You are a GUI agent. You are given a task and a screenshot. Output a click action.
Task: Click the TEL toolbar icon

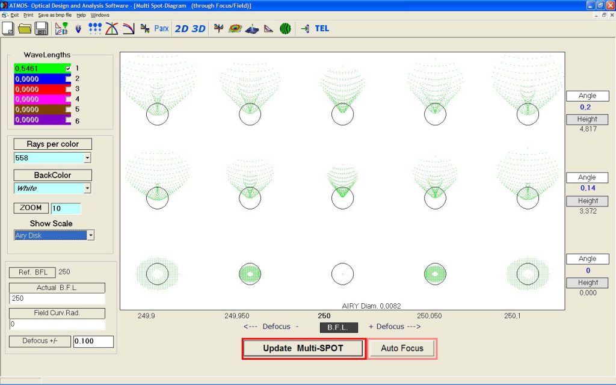[x=322, y=28]
